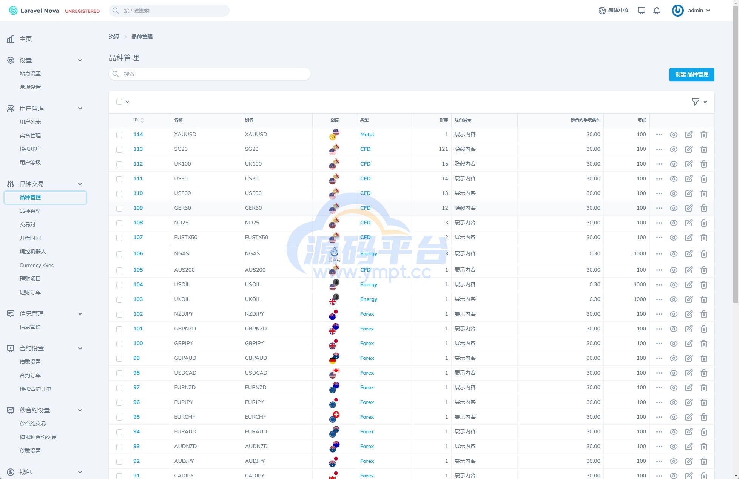Open 调控机器人 in the sidebar
The width and height of the screenshot is (739, 479).
(x=33, y=252)
